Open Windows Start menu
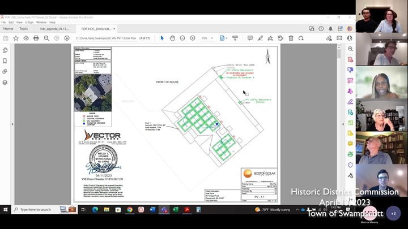This screenshot has width=408, height=229. (6, 210)
